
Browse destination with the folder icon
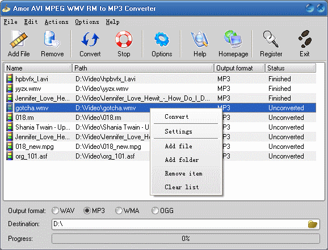pos(313,224)
